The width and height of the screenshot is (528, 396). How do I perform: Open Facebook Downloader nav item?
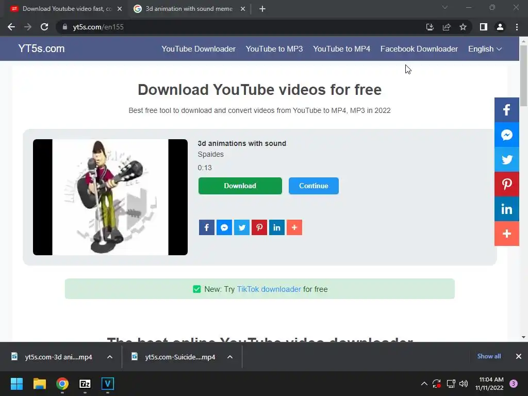click(419, 49)
